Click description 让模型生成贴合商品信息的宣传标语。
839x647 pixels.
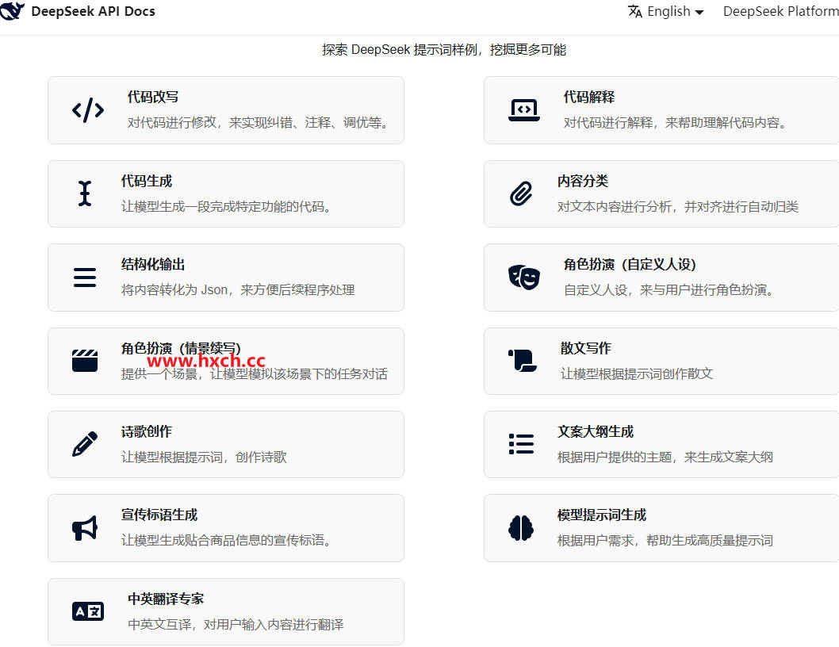(x=227, y=541)
